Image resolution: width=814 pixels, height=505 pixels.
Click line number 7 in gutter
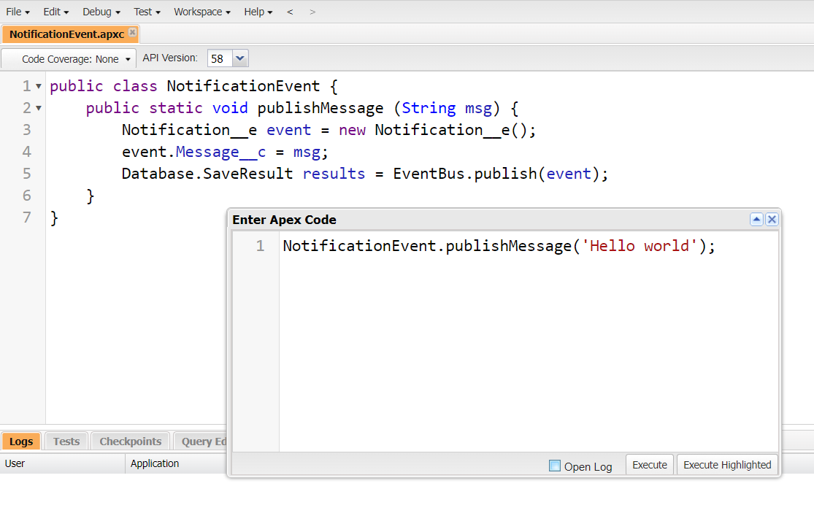point(26,217)
